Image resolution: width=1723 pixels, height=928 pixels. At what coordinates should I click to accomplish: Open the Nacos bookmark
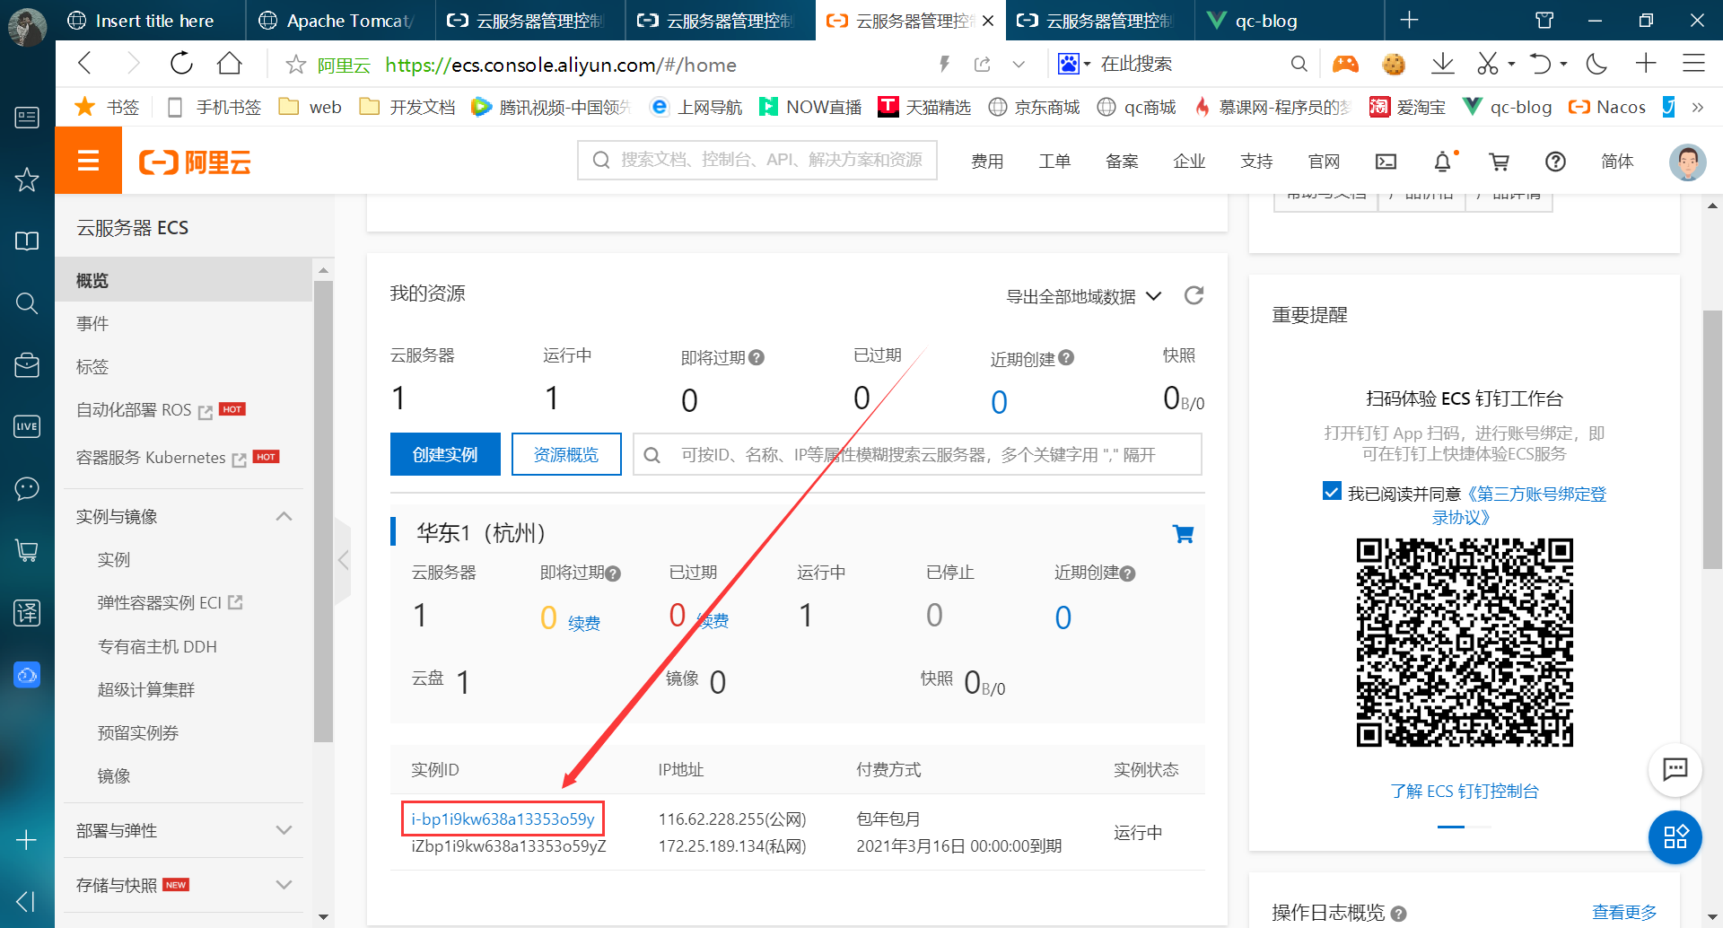1606,108
